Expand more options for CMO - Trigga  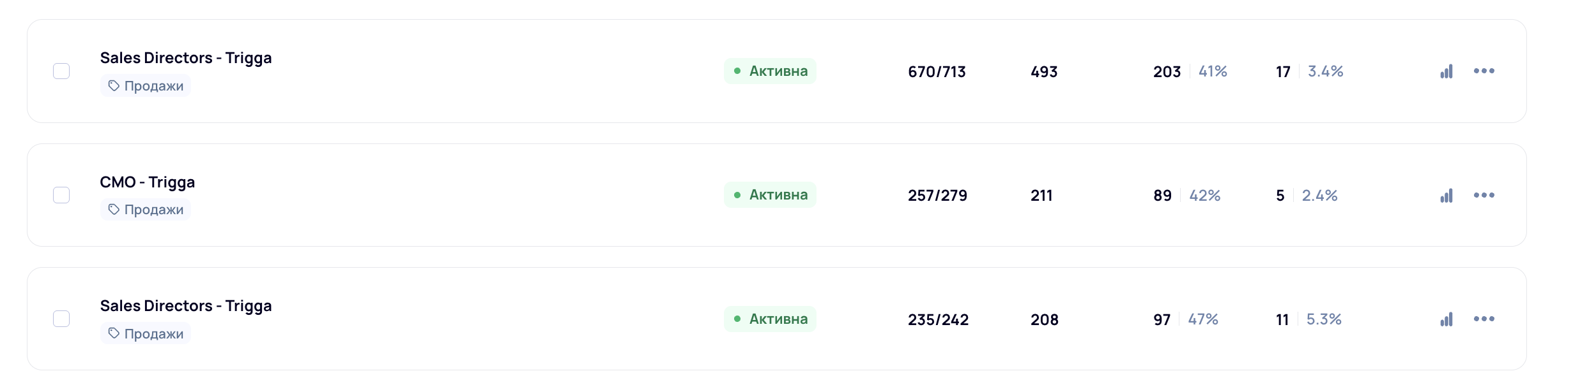click(x=1484, y=195)
